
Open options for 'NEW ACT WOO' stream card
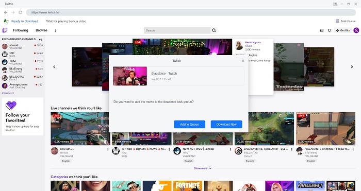click(230, 149)
